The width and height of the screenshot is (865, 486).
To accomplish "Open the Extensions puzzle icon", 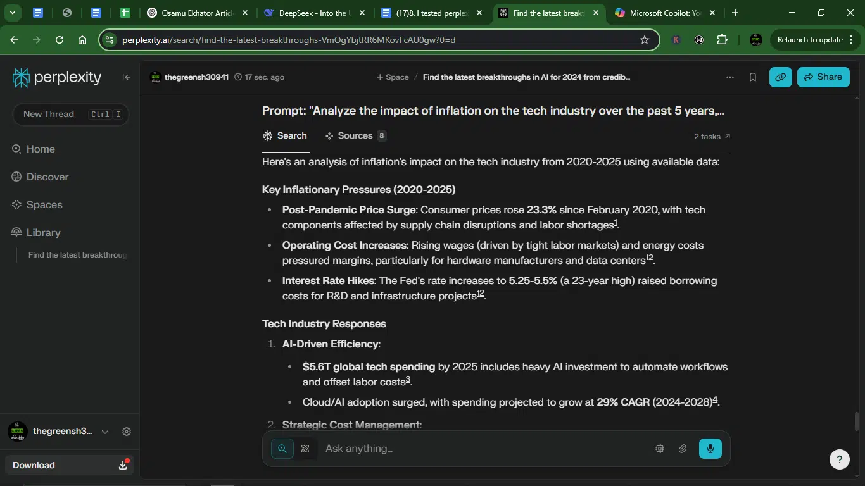I will pyautogui.click(x=722, y=40).
